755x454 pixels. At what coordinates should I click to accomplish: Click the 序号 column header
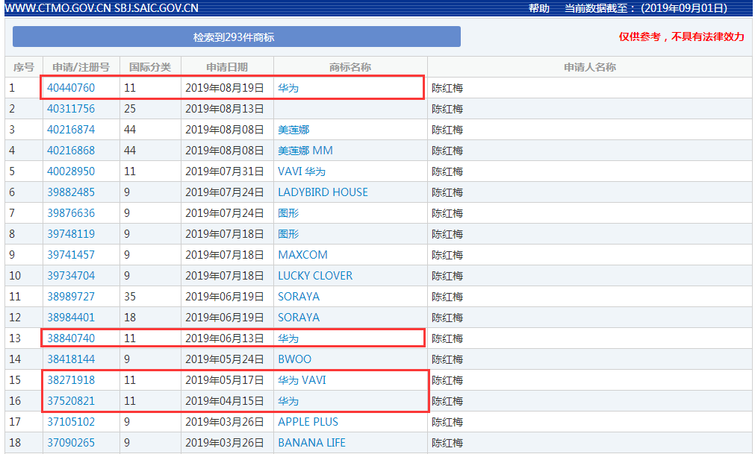(x=24, y=67)
